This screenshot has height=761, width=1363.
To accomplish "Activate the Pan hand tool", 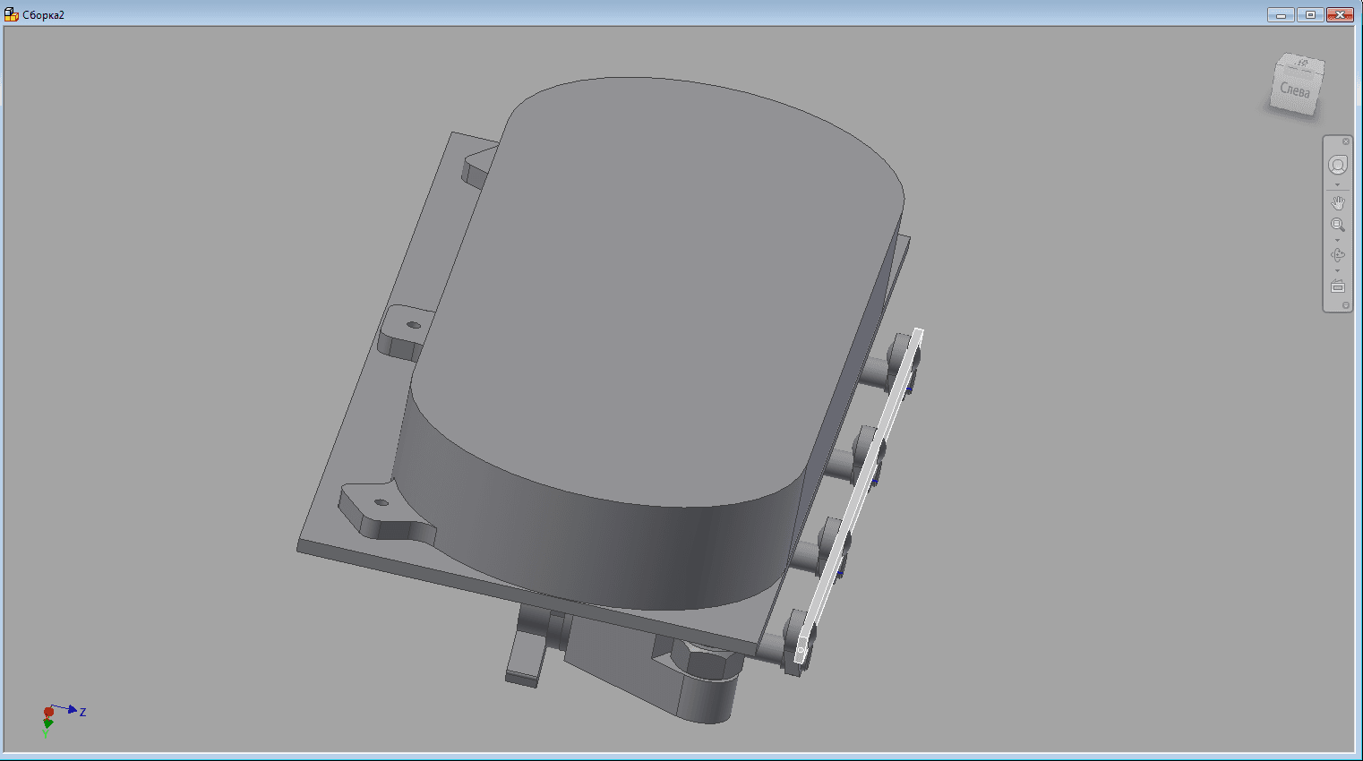I will tap(1337, 204).
